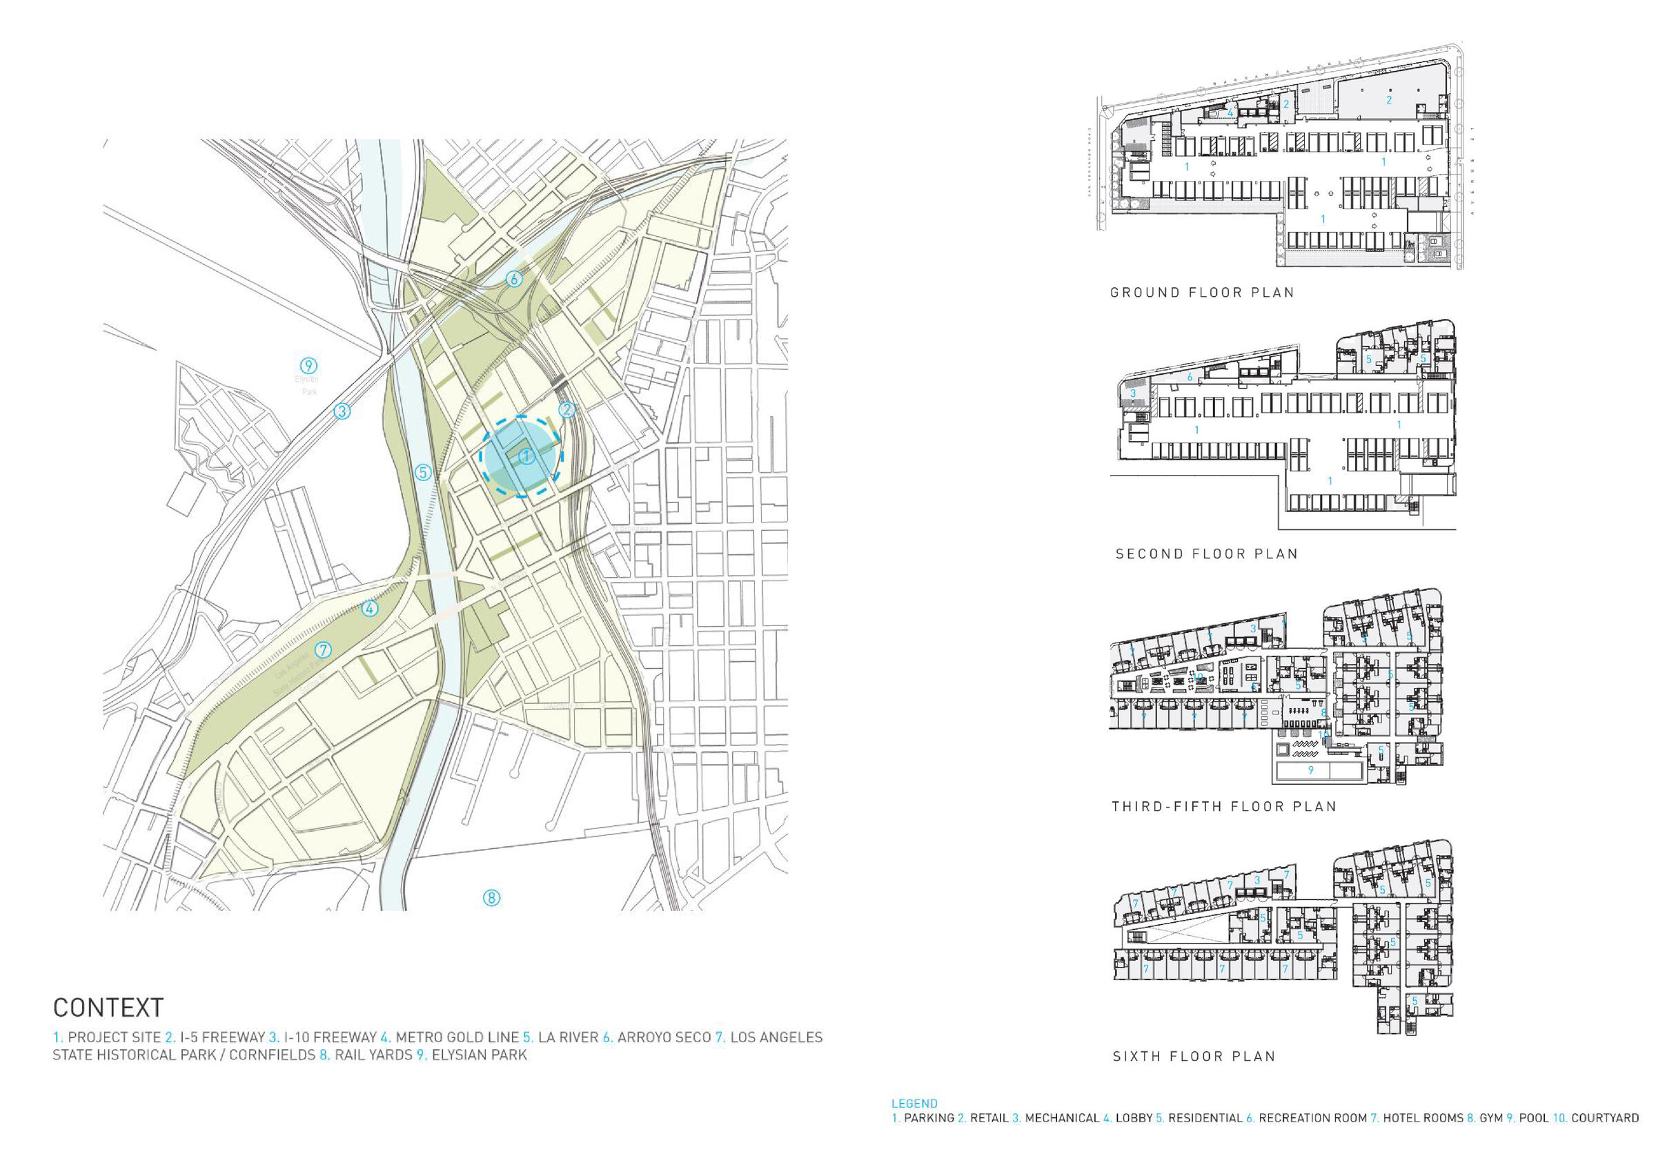
Task: Click the circled 5 LA River marker
Action: point(423,472)
